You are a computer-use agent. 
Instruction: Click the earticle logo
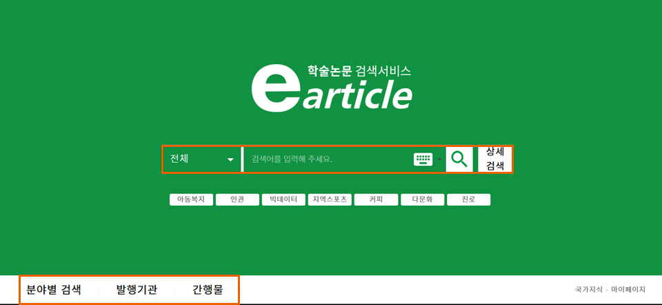coord(332,88)
